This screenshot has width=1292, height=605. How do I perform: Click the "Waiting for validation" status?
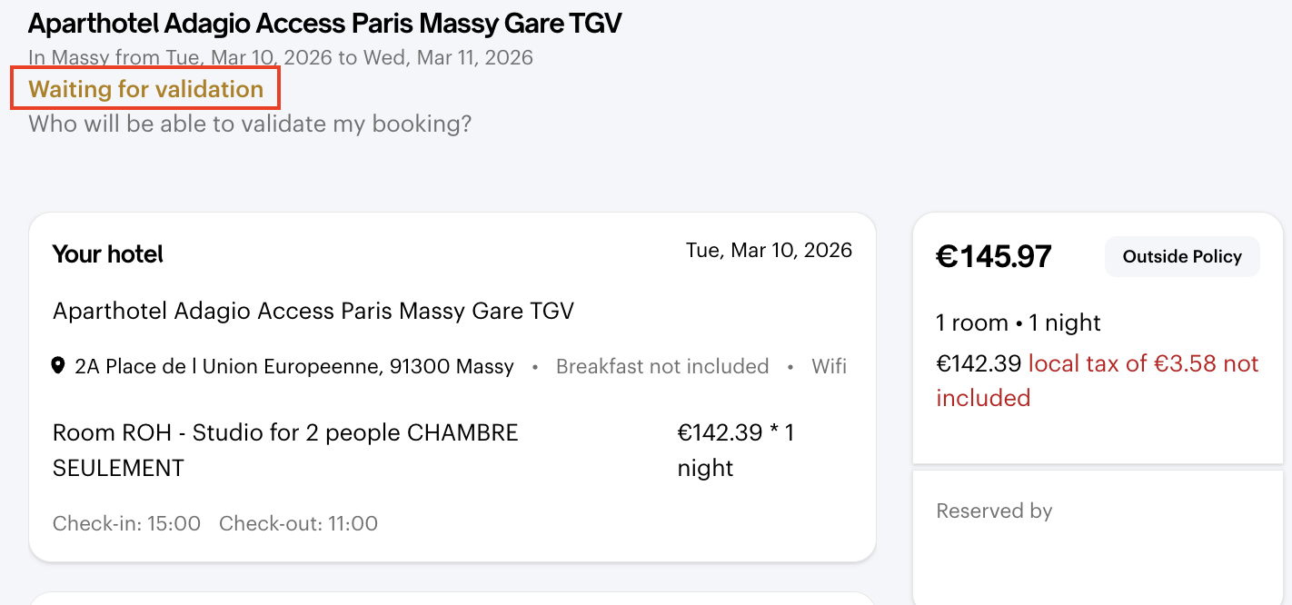(x=146, y=89)
